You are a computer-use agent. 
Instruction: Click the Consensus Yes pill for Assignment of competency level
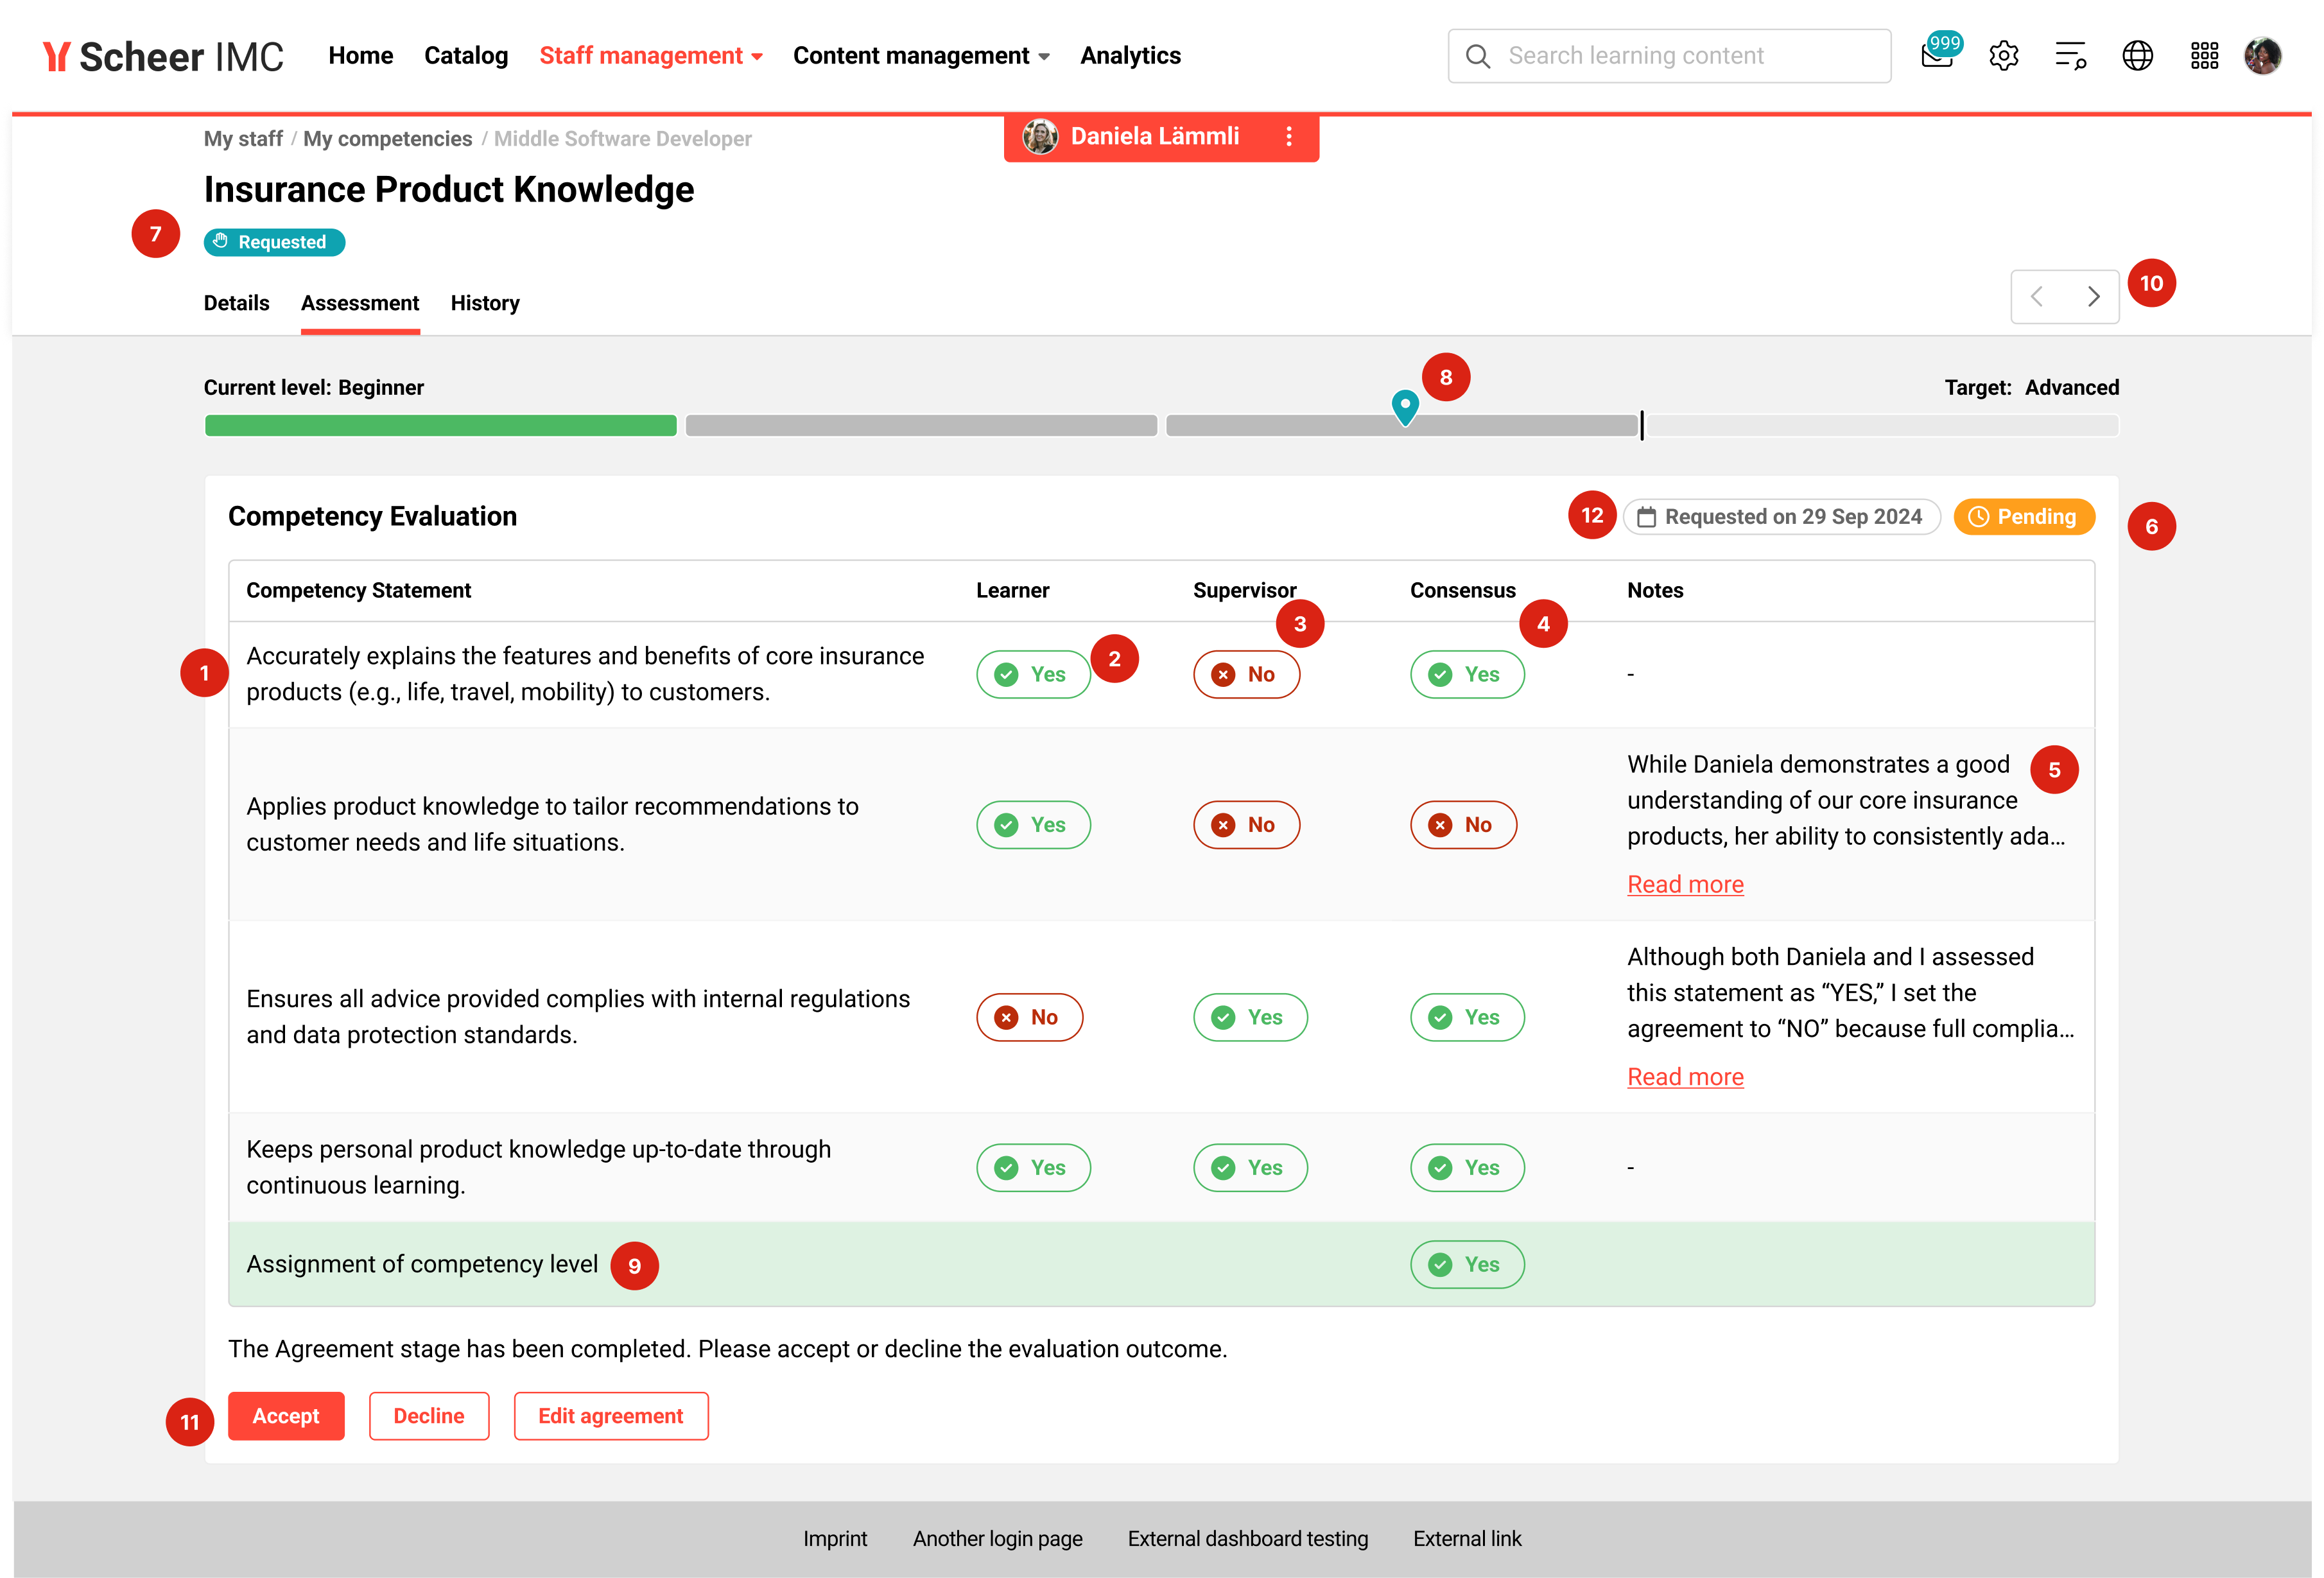[1466, 1264]
